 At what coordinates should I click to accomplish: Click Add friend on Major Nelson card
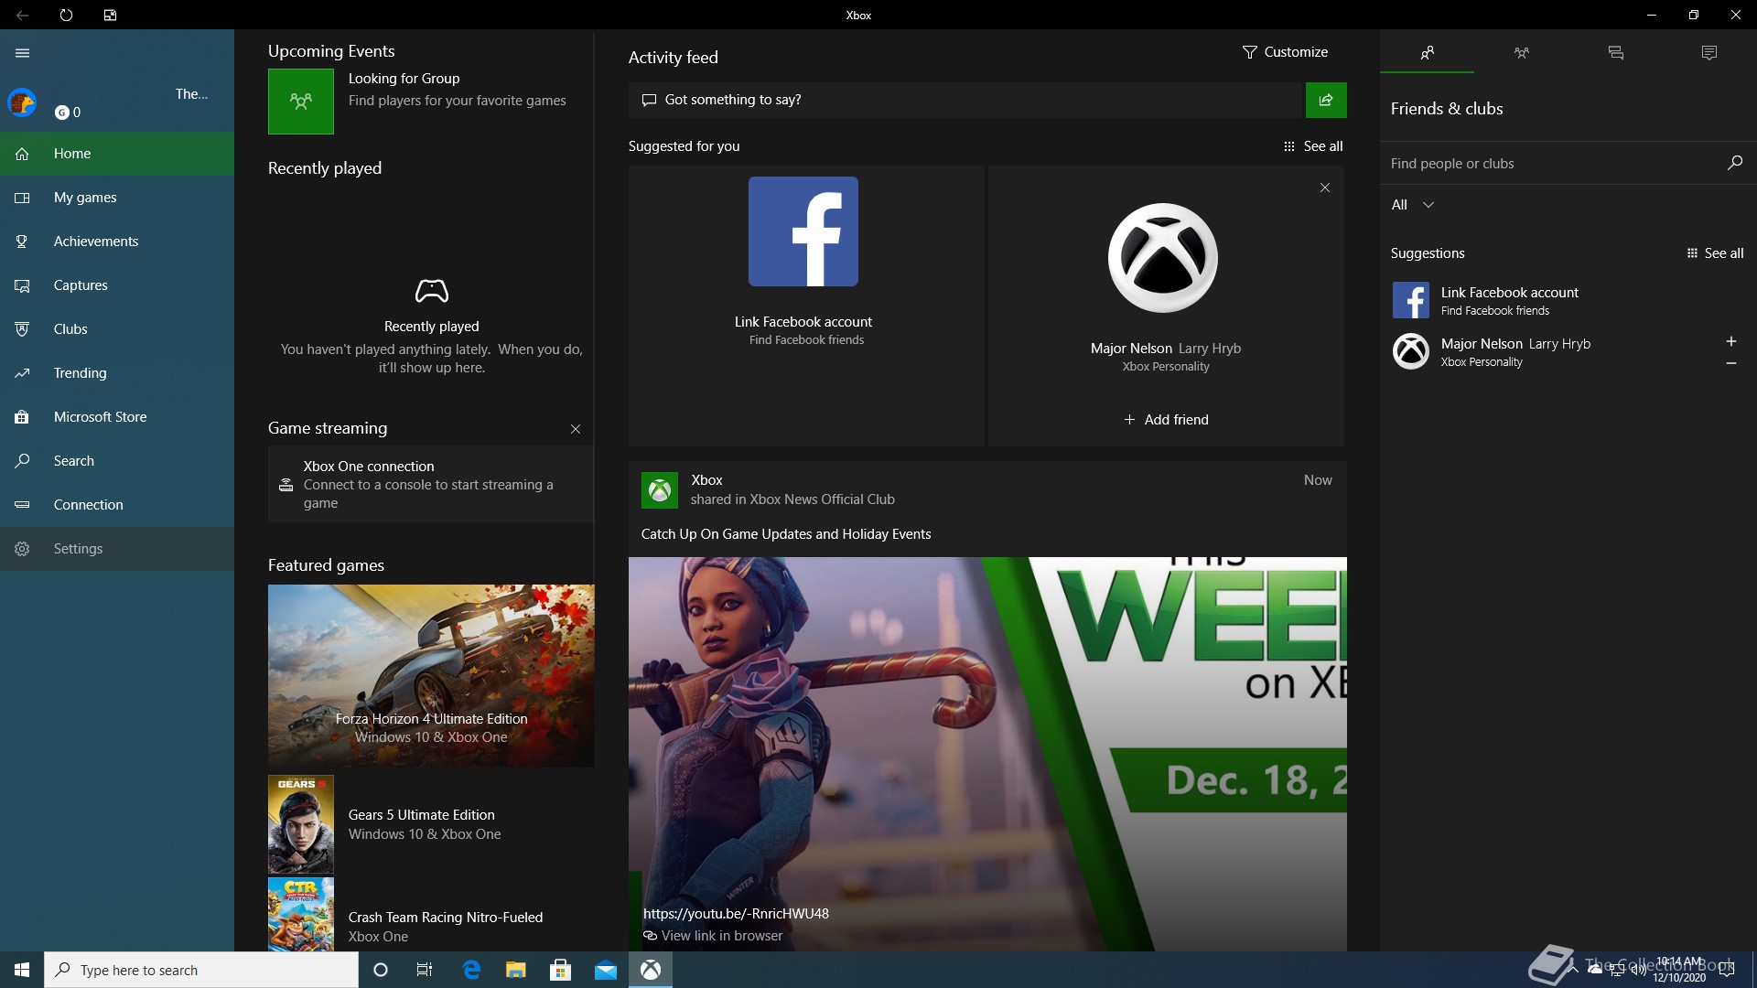click(x=1166, y=420)
